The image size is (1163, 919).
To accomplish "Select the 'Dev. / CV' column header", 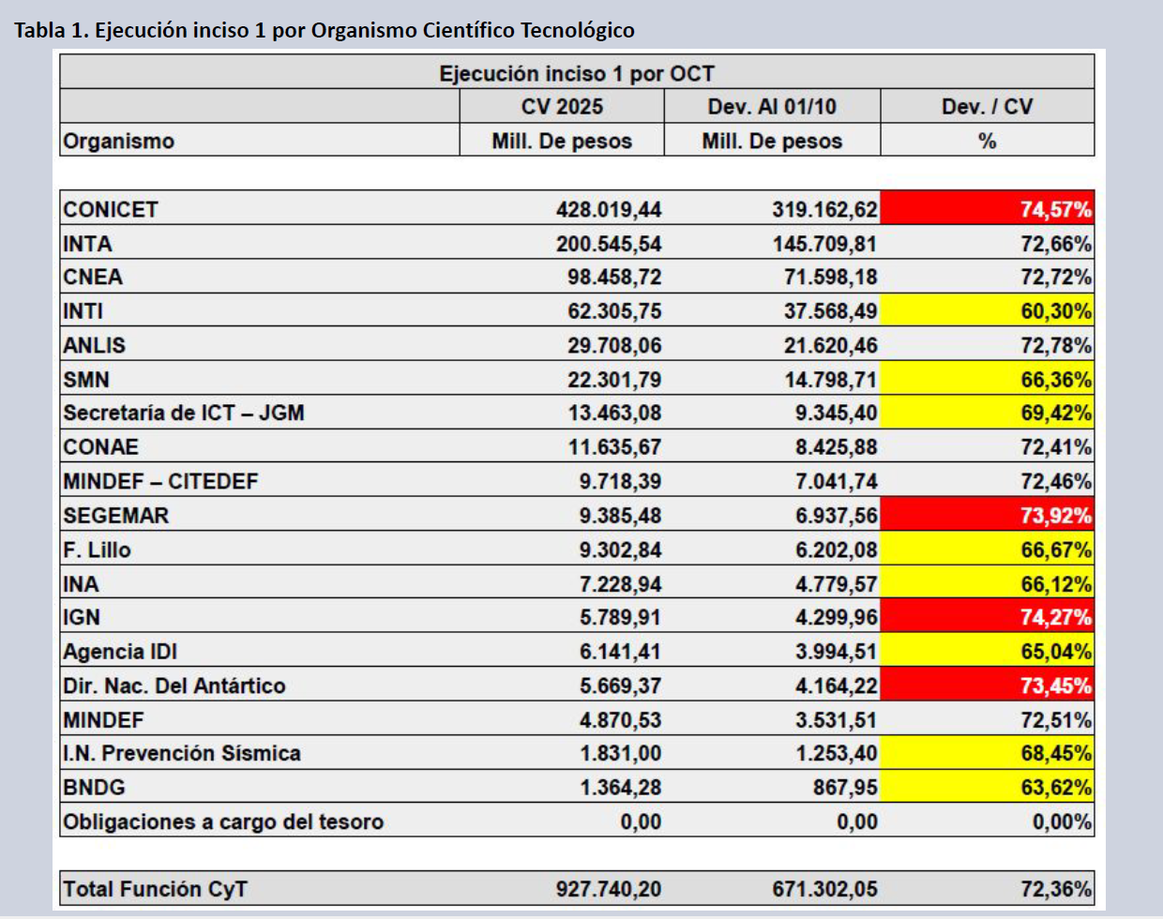I will tap(987, 107).
